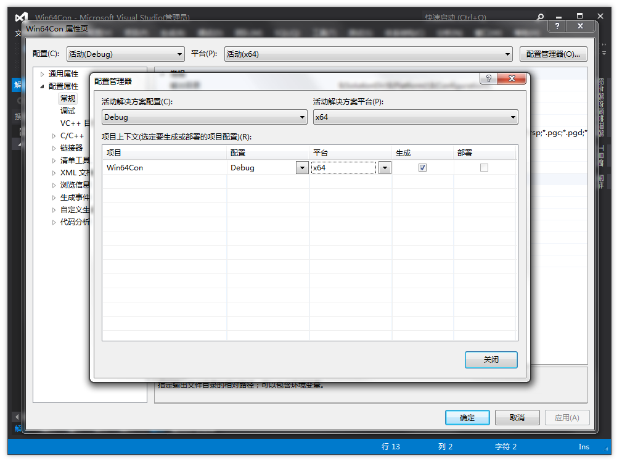The image size is (622, 466).
Task: Click the 取消 button in property page
Action: coord(517,418)
